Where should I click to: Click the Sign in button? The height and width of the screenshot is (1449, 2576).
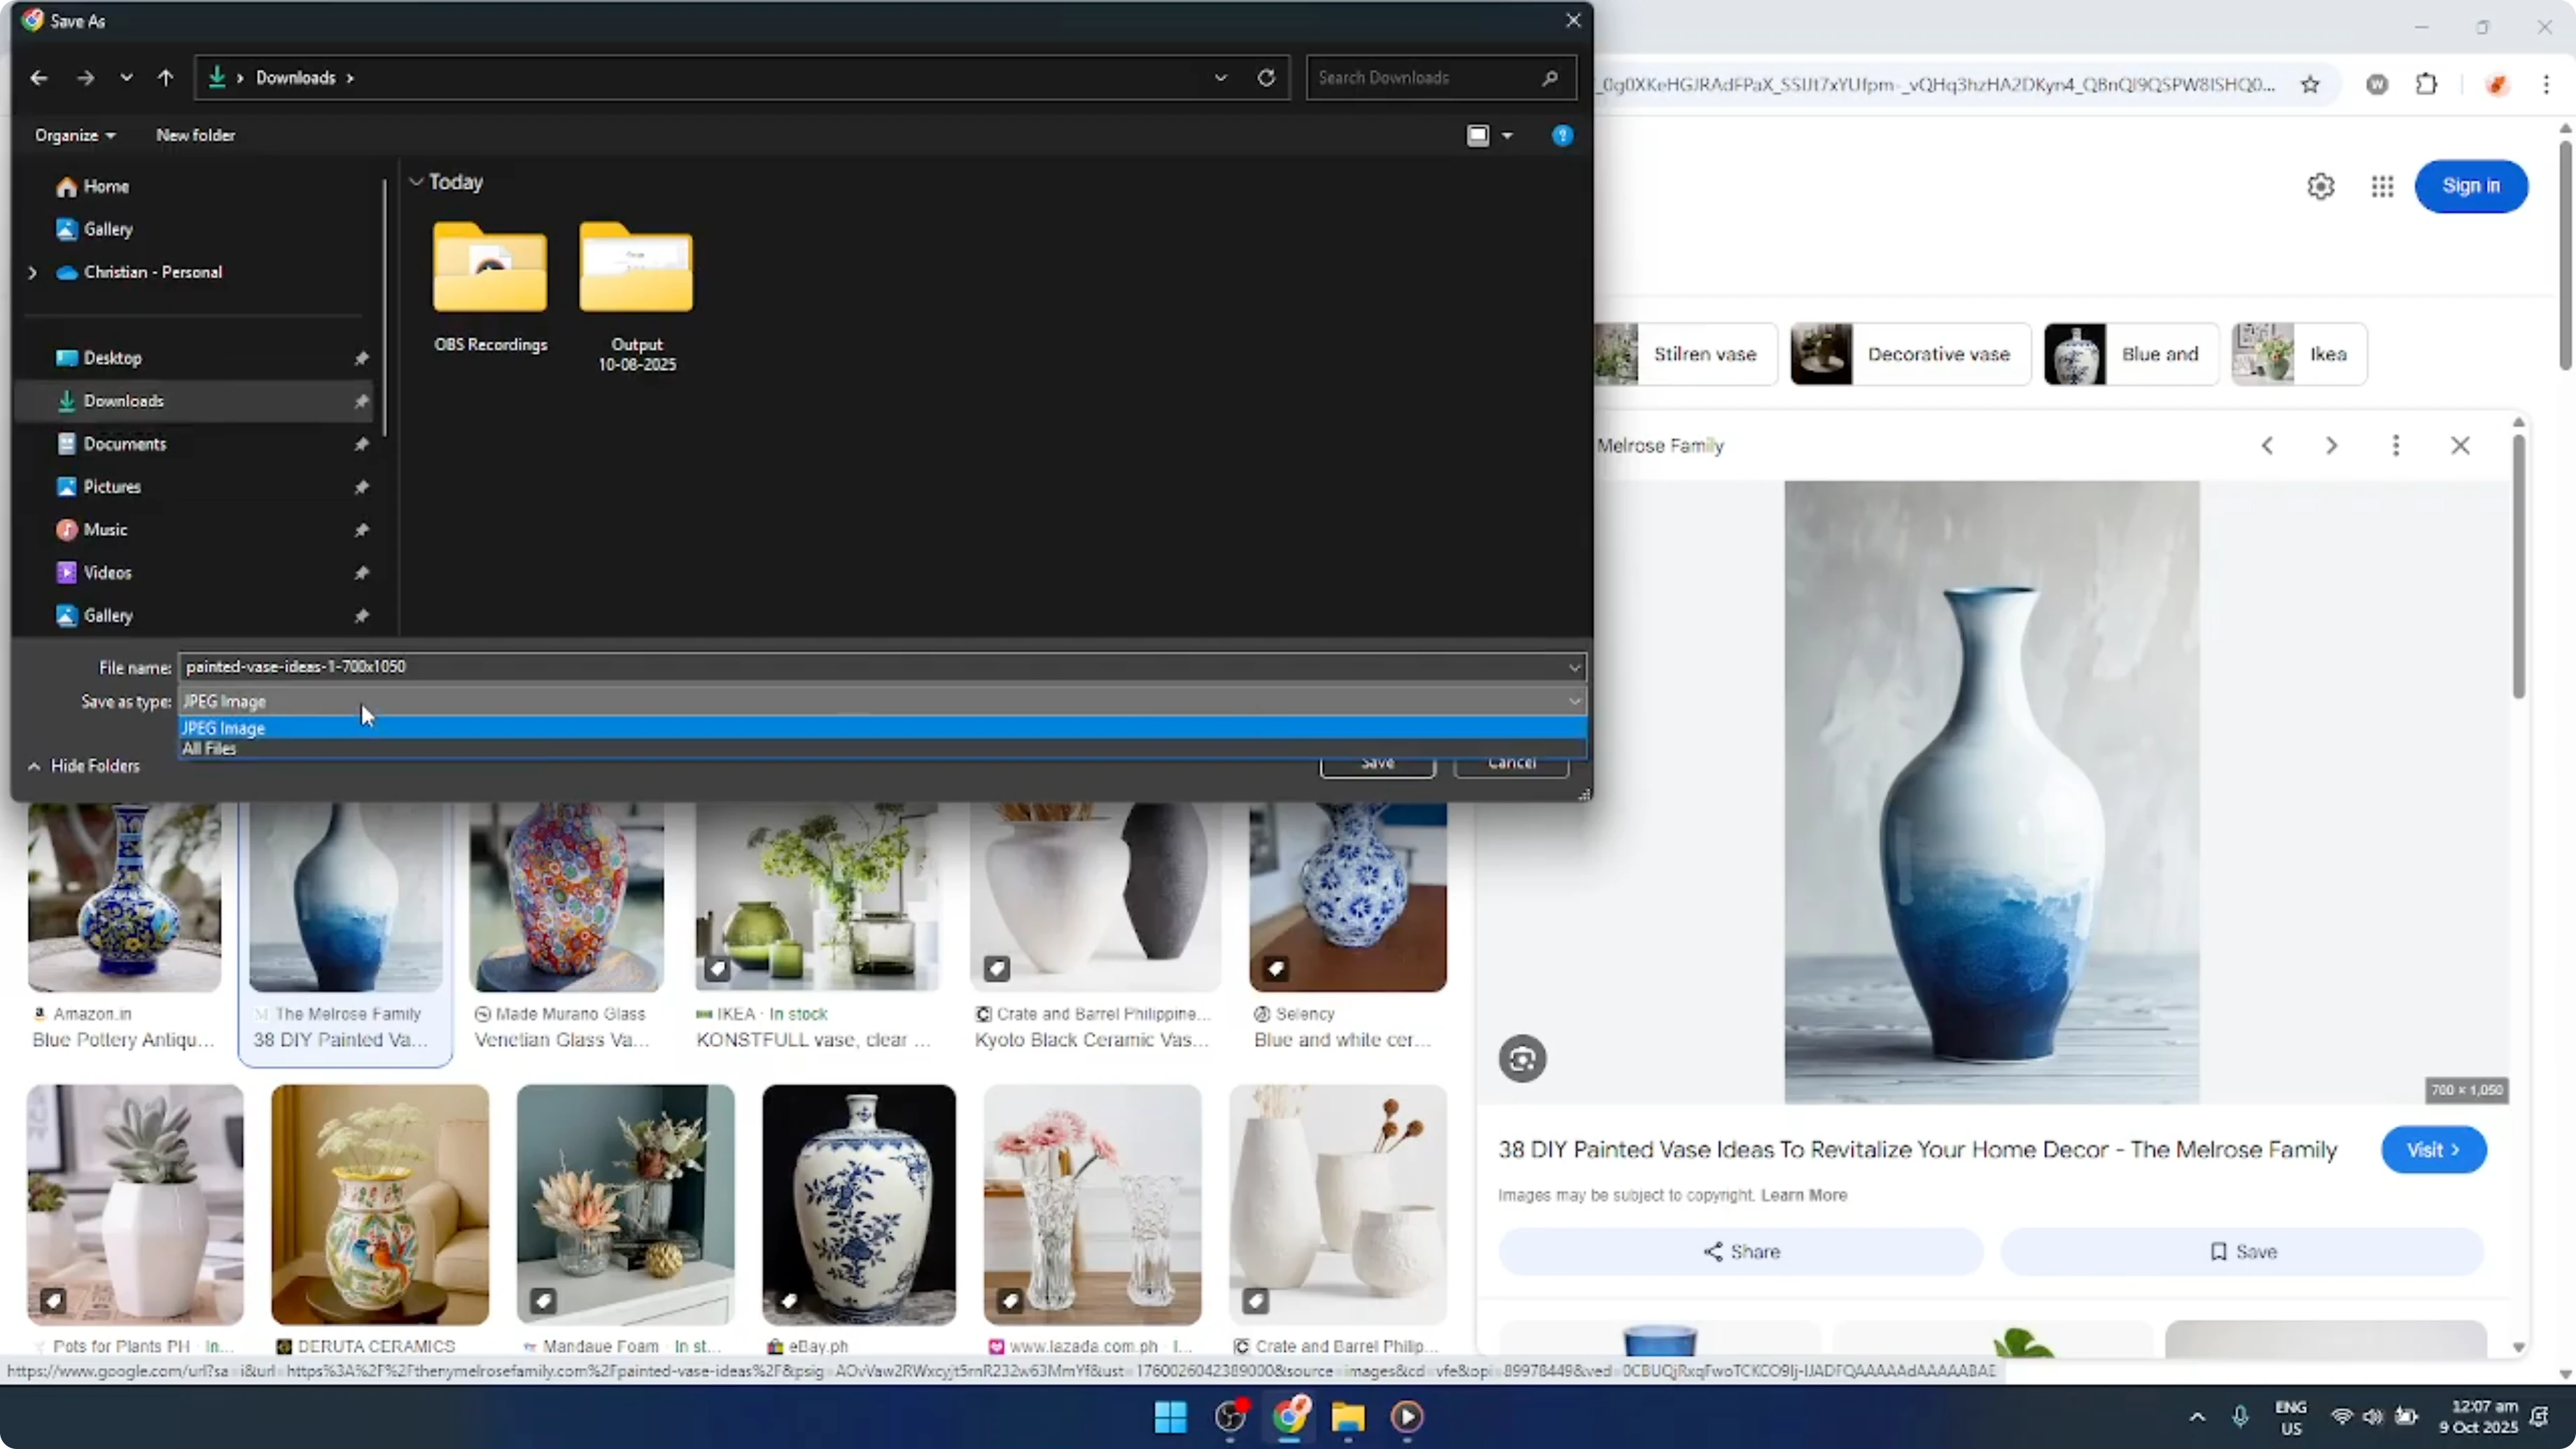point(2471,186)
